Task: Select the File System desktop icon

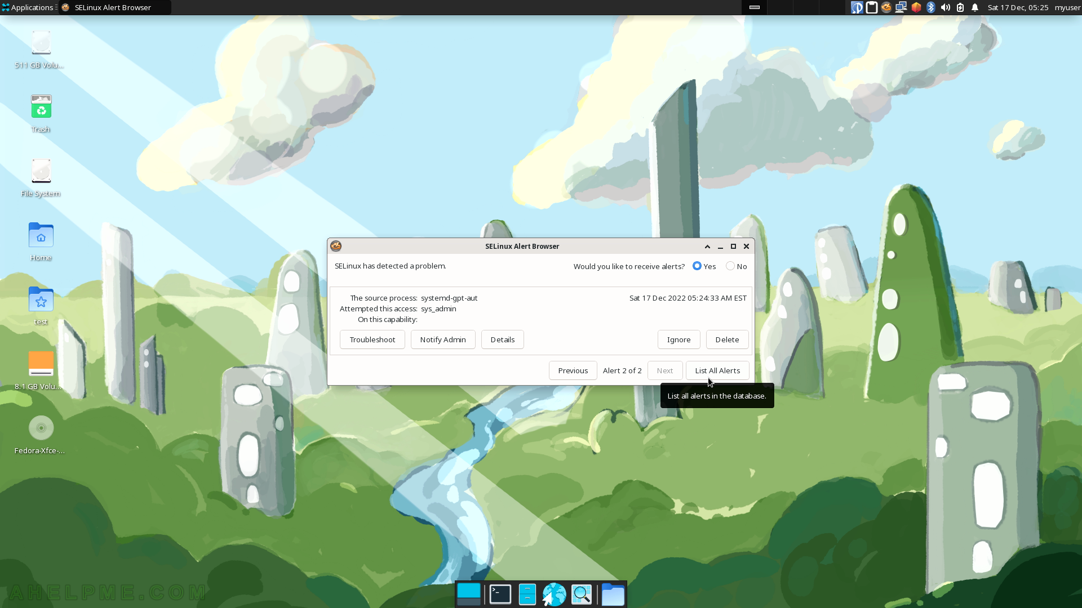Action: [41, 178]
